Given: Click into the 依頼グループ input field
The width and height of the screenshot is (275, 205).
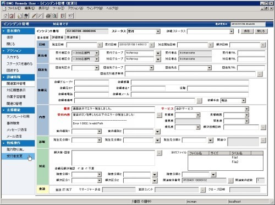Looking at the screenshot, I should (x=91, y=82).
